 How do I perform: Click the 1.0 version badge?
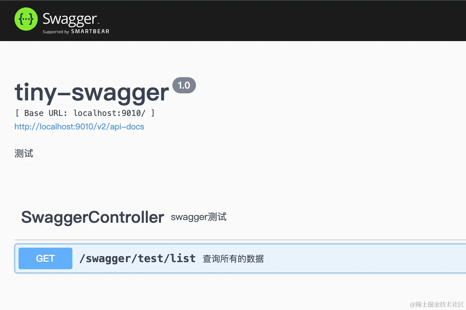point(184,85)
